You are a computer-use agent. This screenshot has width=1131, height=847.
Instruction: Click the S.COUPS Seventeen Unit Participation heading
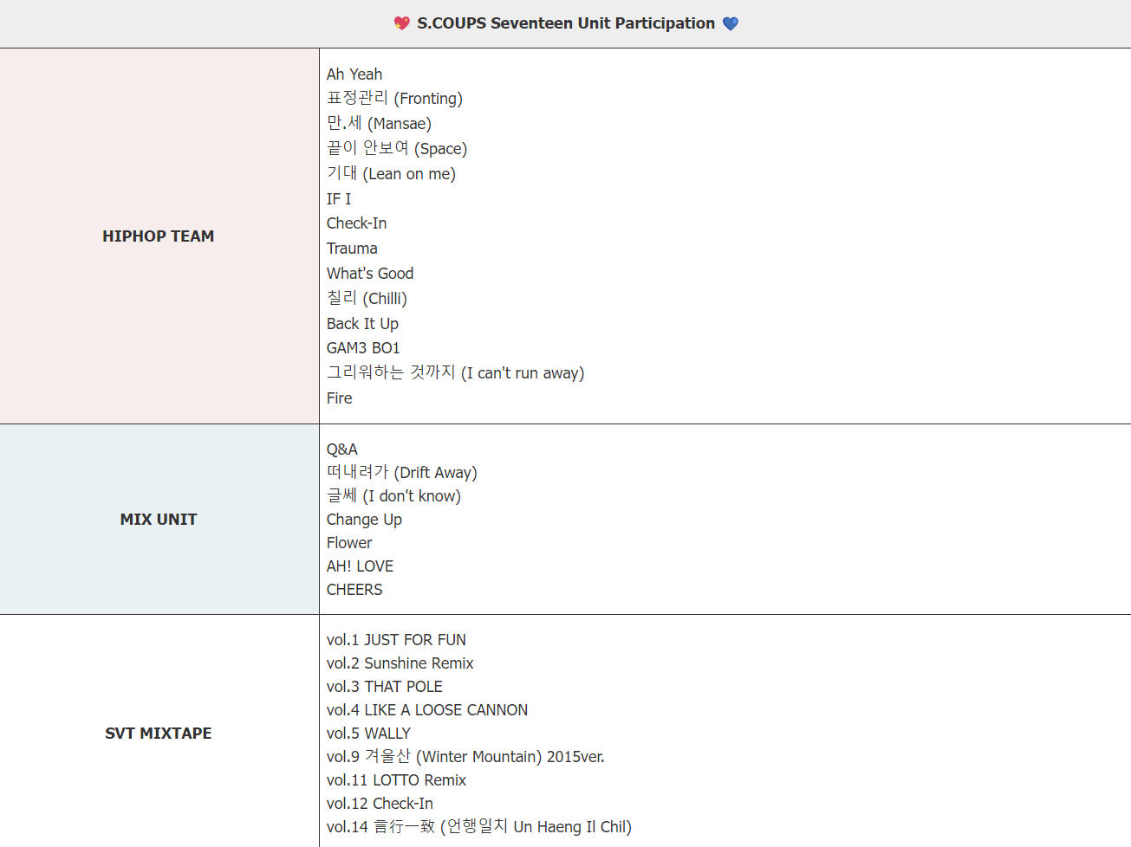click(565, 23)
